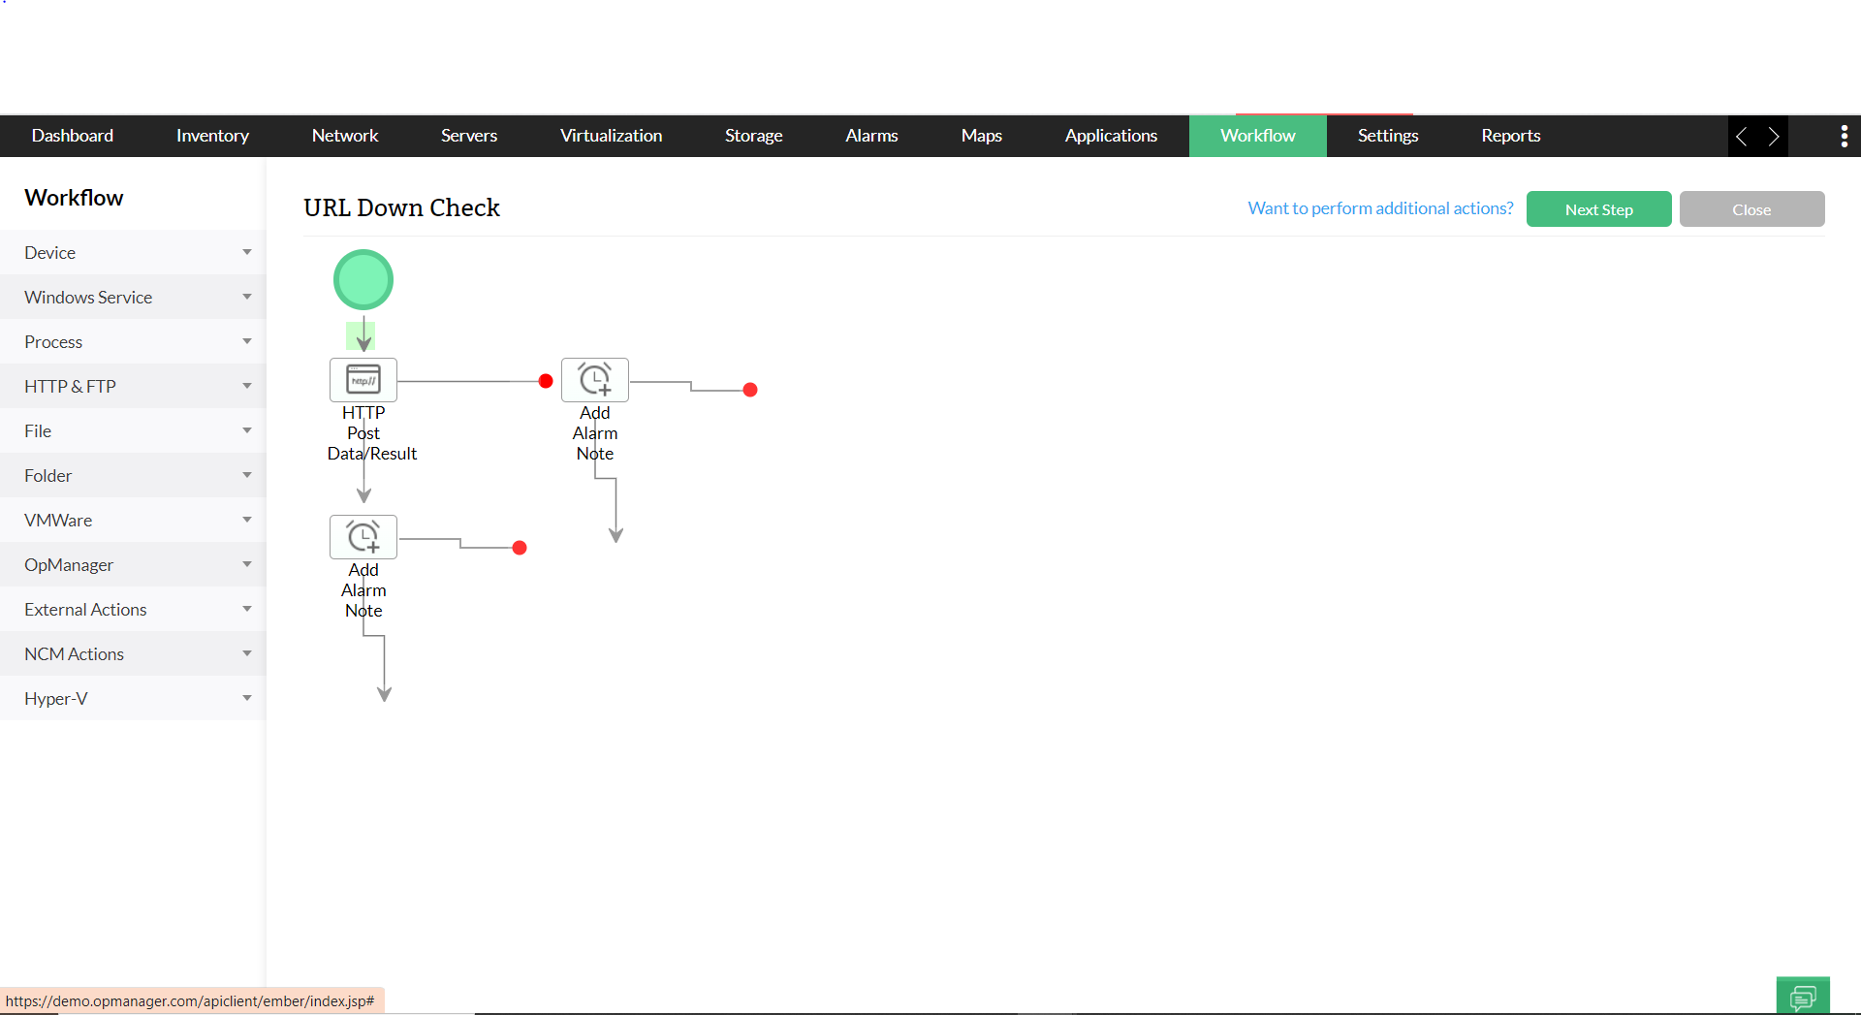The width and height of the screenshot is (1861, 1015).
Task: Open the "Want to perform additional actions?" link
Action: click(1380, 207)
